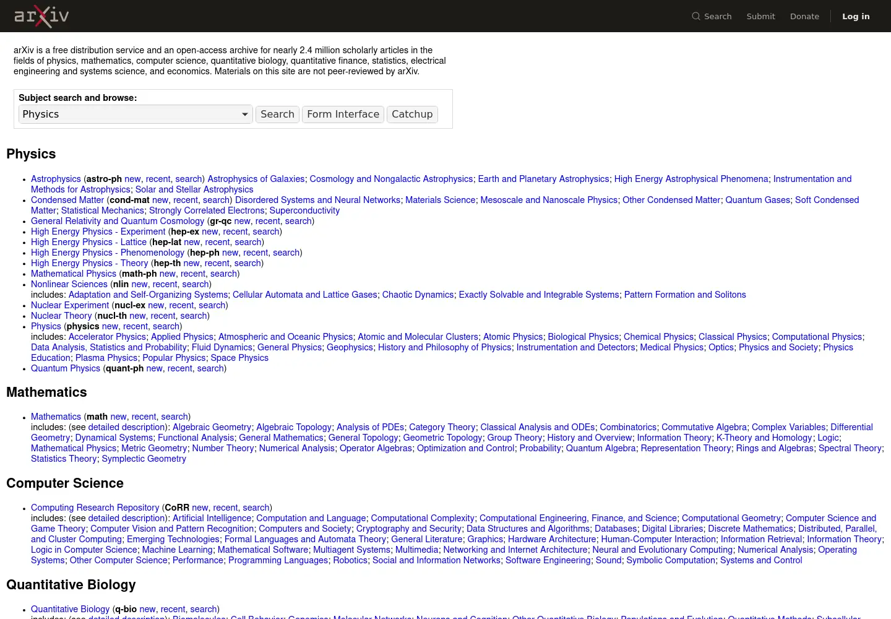Open Artificial Intelligence category link
Screen dimensions: 891x619
212,518
